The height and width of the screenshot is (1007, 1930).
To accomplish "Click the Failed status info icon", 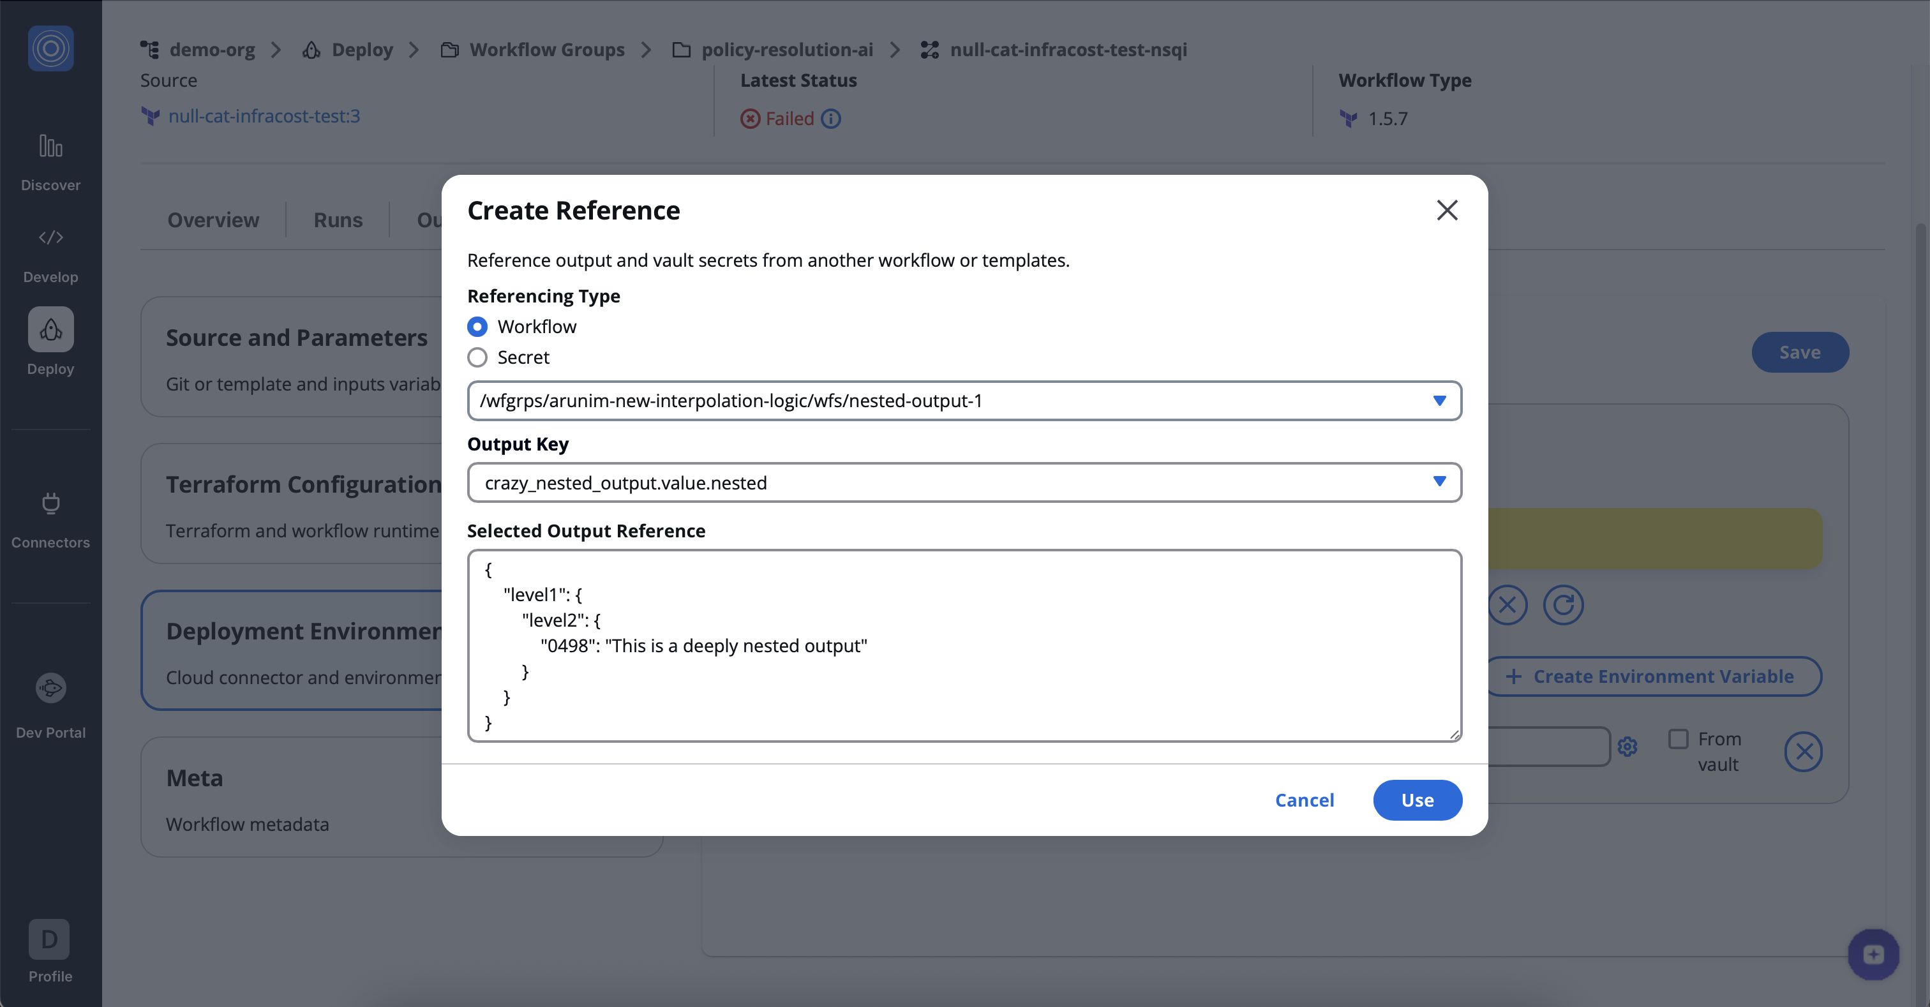I will click(831, 119).
